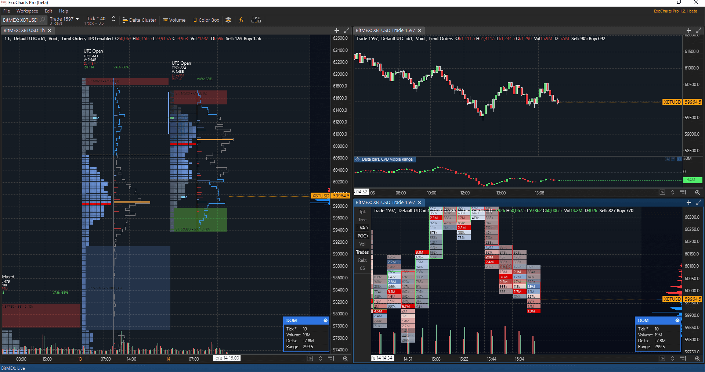This screenshot has width=705, height=372.
Task: Add a new tab in the 1h chart panel
Action: [337, 31]
